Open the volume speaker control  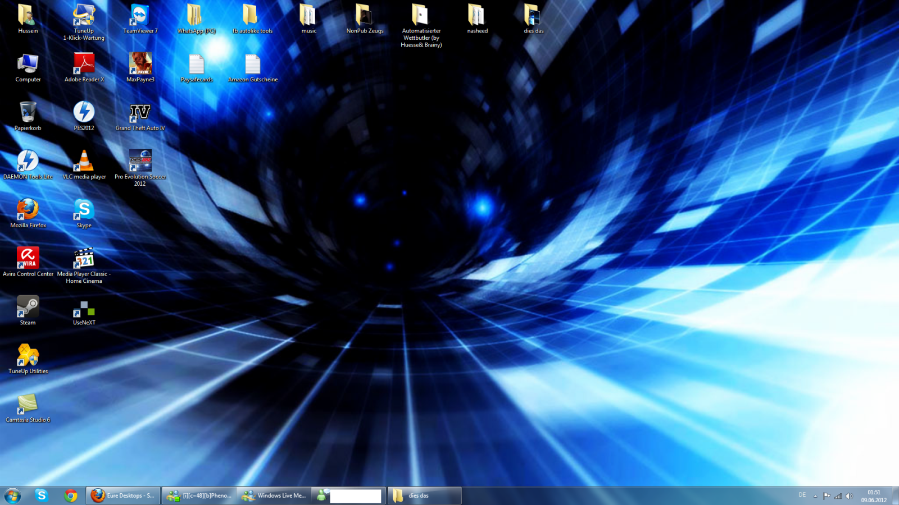(849, 496)
